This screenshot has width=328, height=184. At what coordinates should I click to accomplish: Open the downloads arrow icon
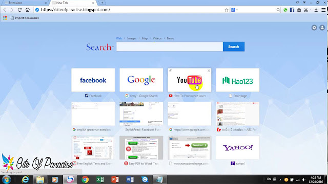(316, 10)
